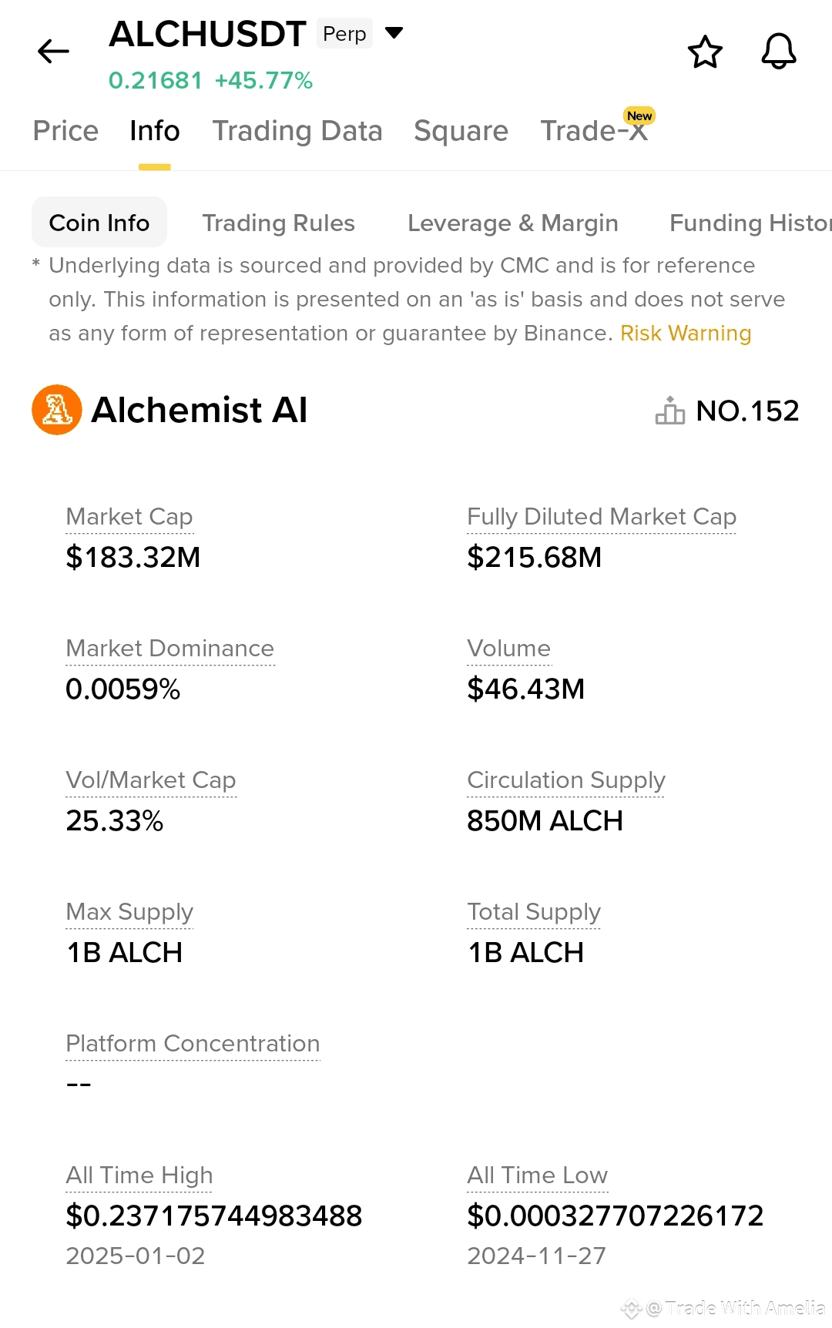Tap the back arrow icon
Image resolution: width=832 pixels, height=1328 pixels.
click(x=53, y=52)
